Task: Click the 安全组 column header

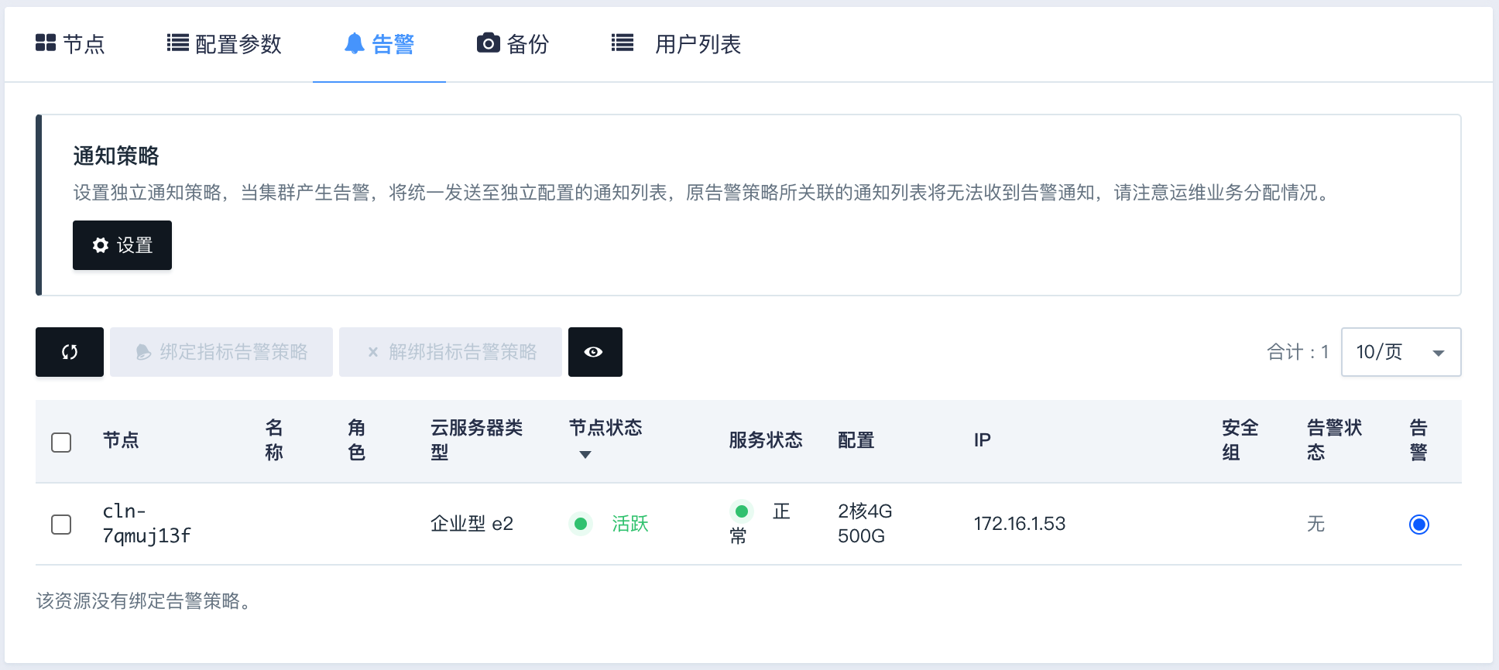Action: tap(1240, 440)
